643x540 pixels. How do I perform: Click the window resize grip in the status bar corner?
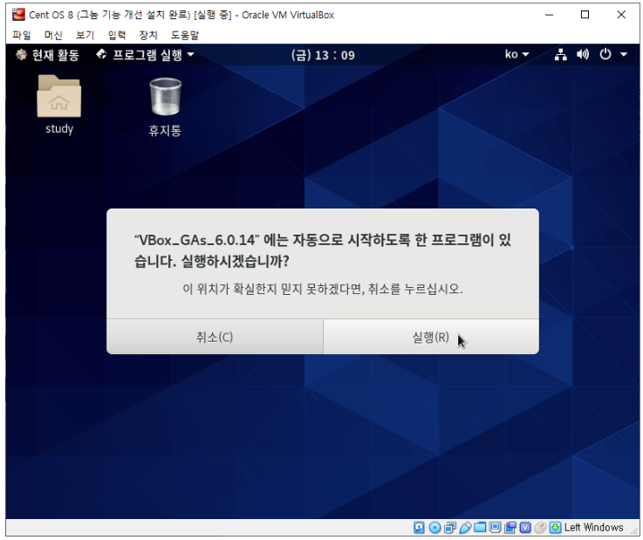[x=634, y=531]
